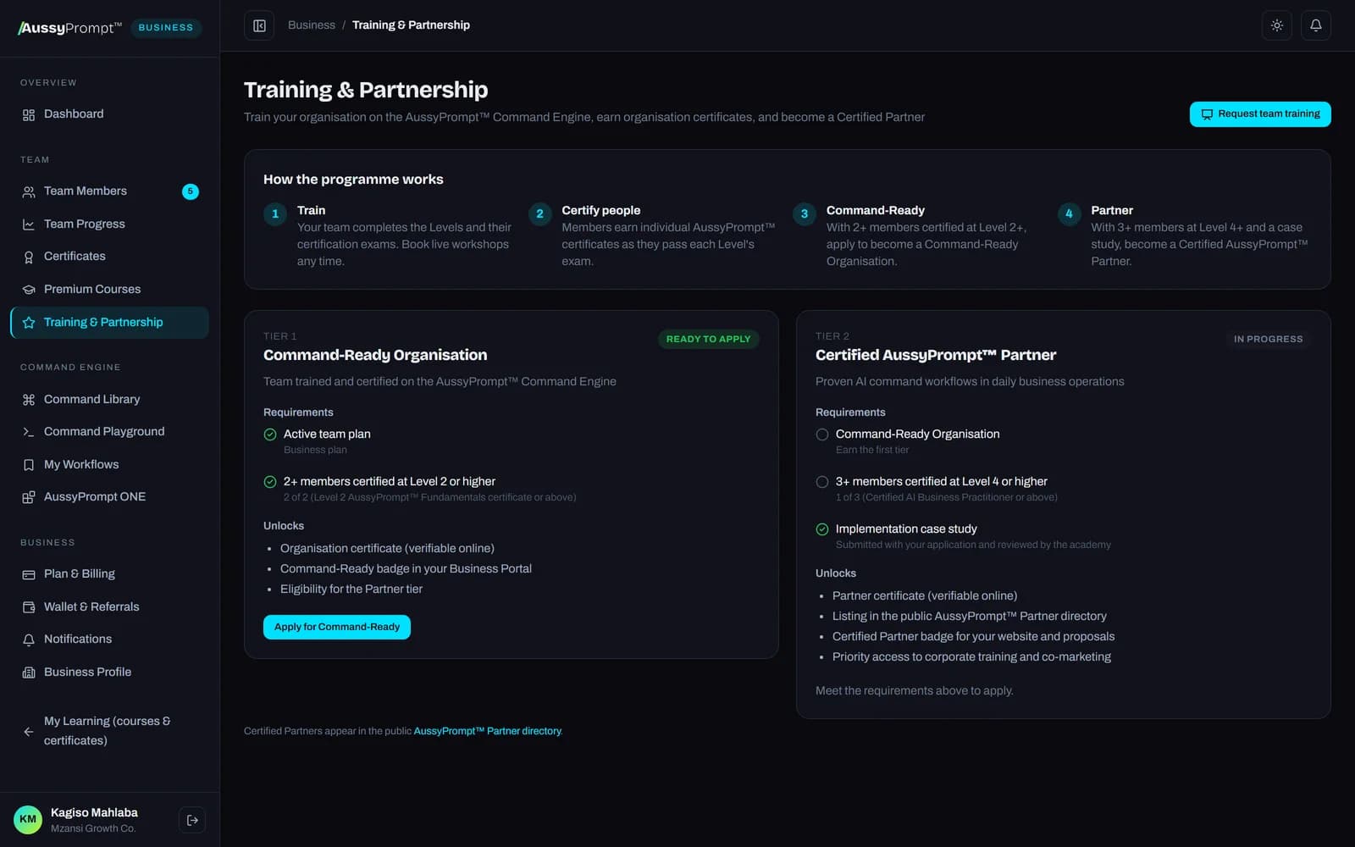Click the Wallet & Referrals wallet icon

[29, 607]
